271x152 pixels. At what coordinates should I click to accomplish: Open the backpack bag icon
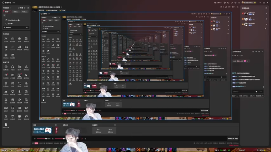tap(6, 100)
